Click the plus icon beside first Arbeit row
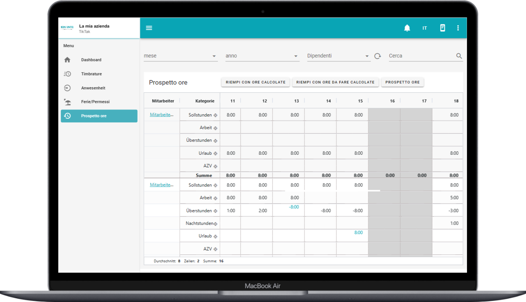 tap(216, 128)
